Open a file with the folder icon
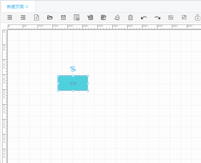 (50, 17)
